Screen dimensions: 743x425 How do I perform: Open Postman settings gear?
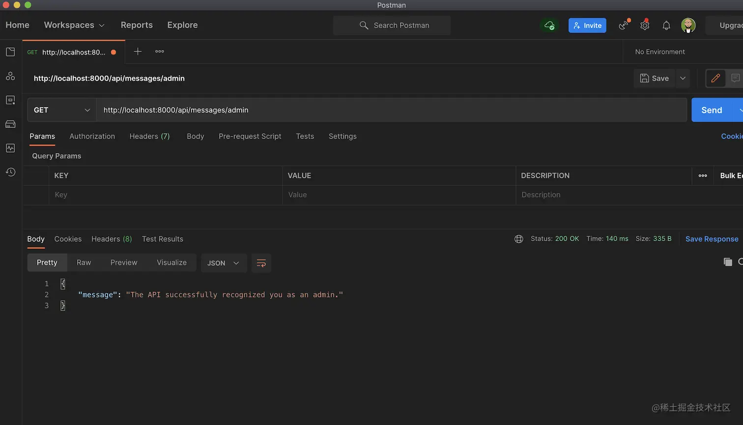click(645, 25)
